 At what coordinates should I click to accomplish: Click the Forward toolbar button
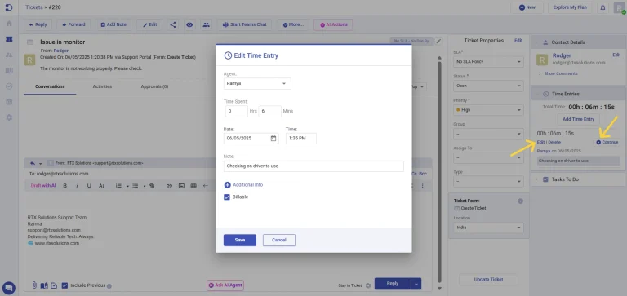tap(73, 24)
